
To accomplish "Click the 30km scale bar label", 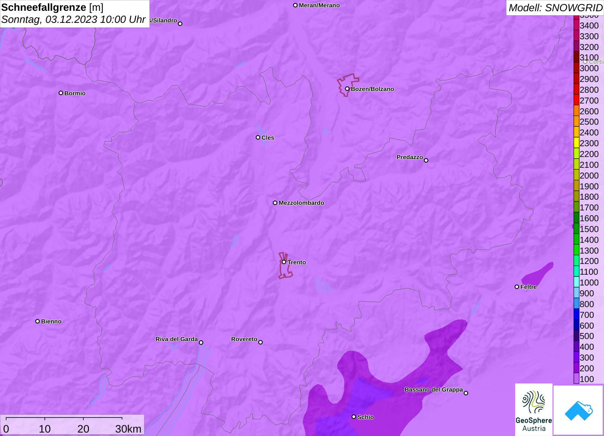I will click(128, 429).
